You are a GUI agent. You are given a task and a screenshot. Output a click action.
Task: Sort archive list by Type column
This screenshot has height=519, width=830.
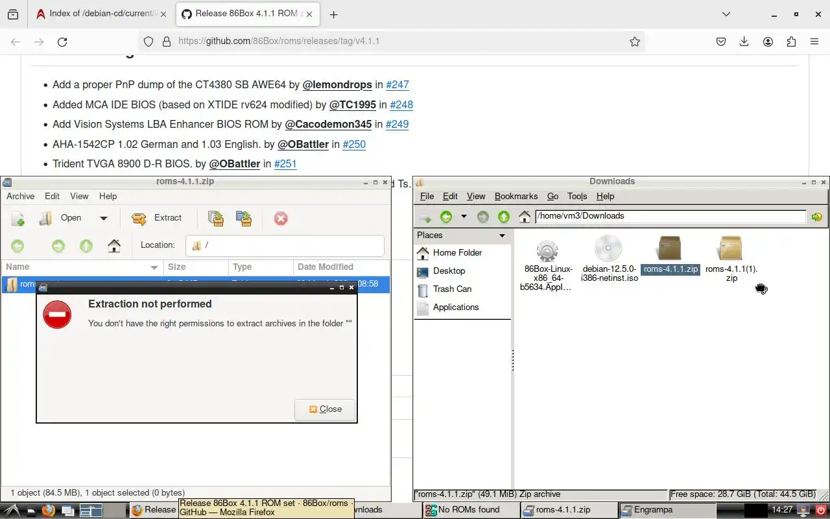261,267
